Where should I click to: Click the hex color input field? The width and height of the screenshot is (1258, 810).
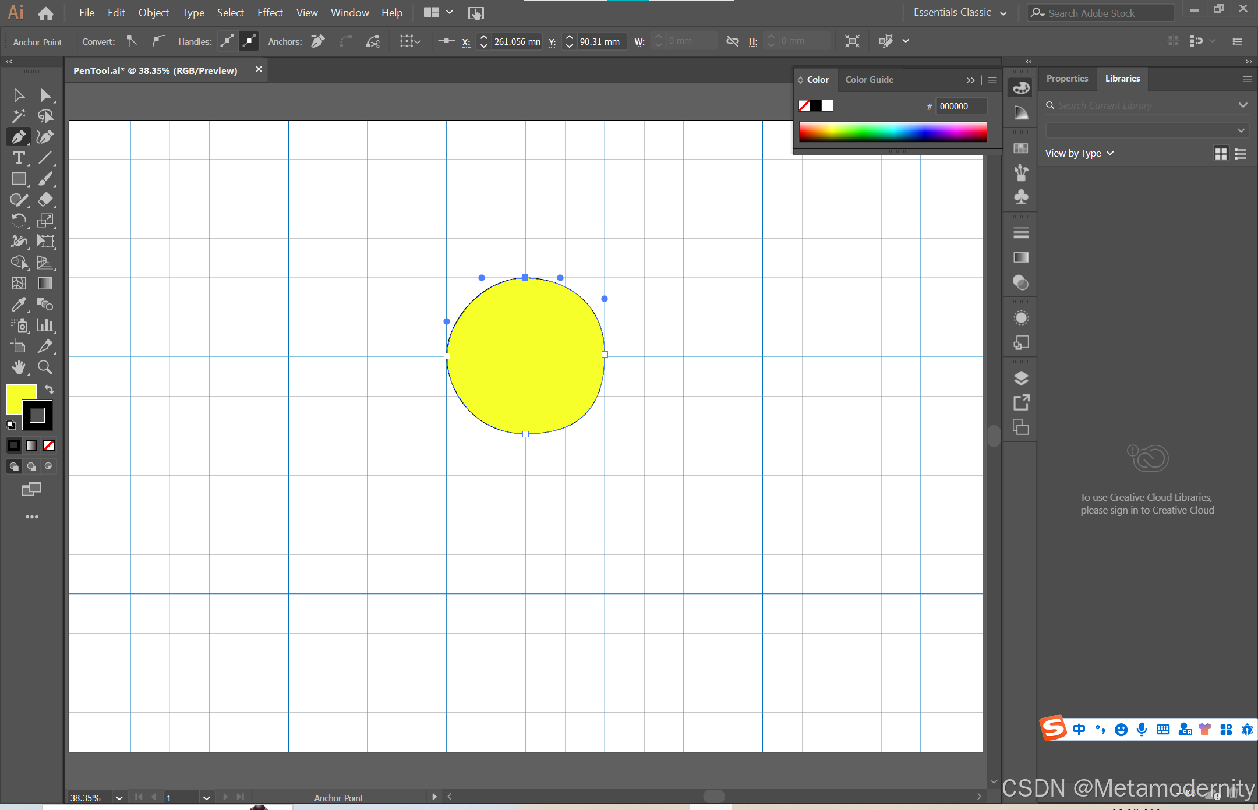(960, 107)
